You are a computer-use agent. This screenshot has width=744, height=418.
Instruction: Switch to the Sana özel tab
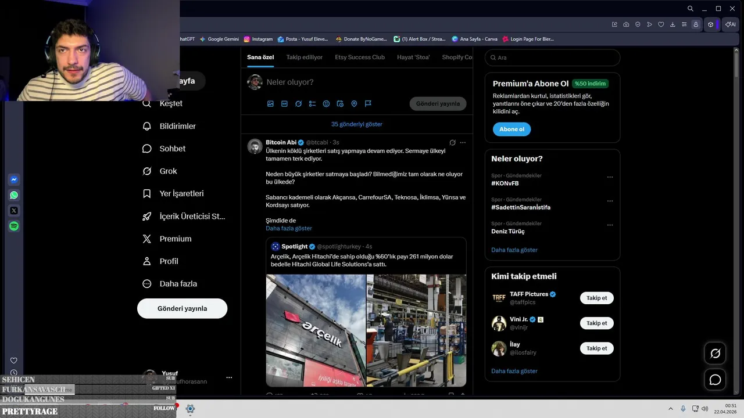click(x=260, y=57)
